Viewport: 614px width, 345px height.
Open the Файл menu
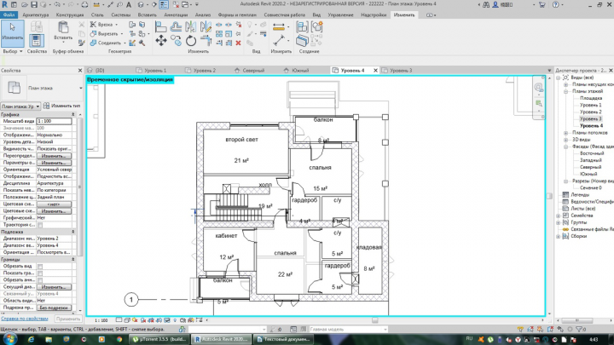pyautogui.click(x=9, y=14)
